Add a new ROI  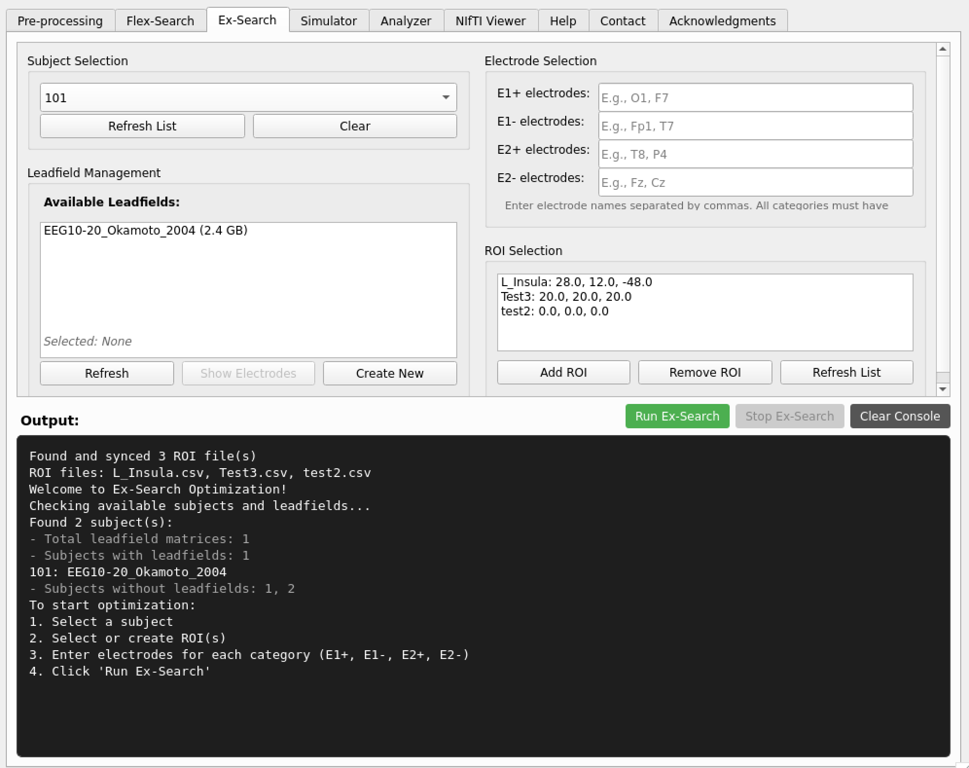564,372
